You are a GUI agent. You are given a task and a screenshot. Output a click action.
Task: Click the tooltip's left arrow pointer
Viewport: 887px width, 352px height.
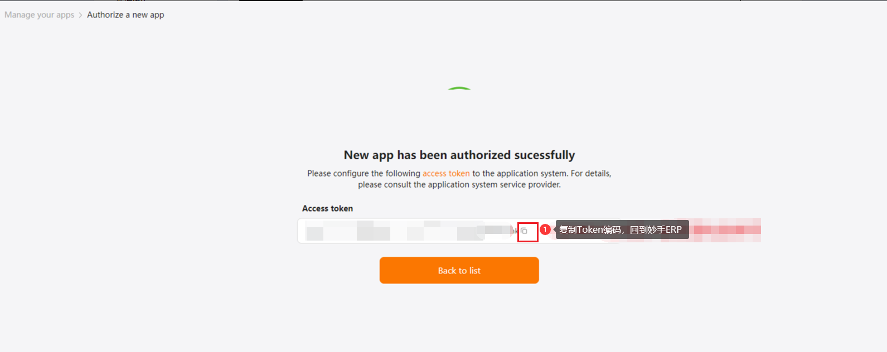pyautogui.click(x=554, y=229)
